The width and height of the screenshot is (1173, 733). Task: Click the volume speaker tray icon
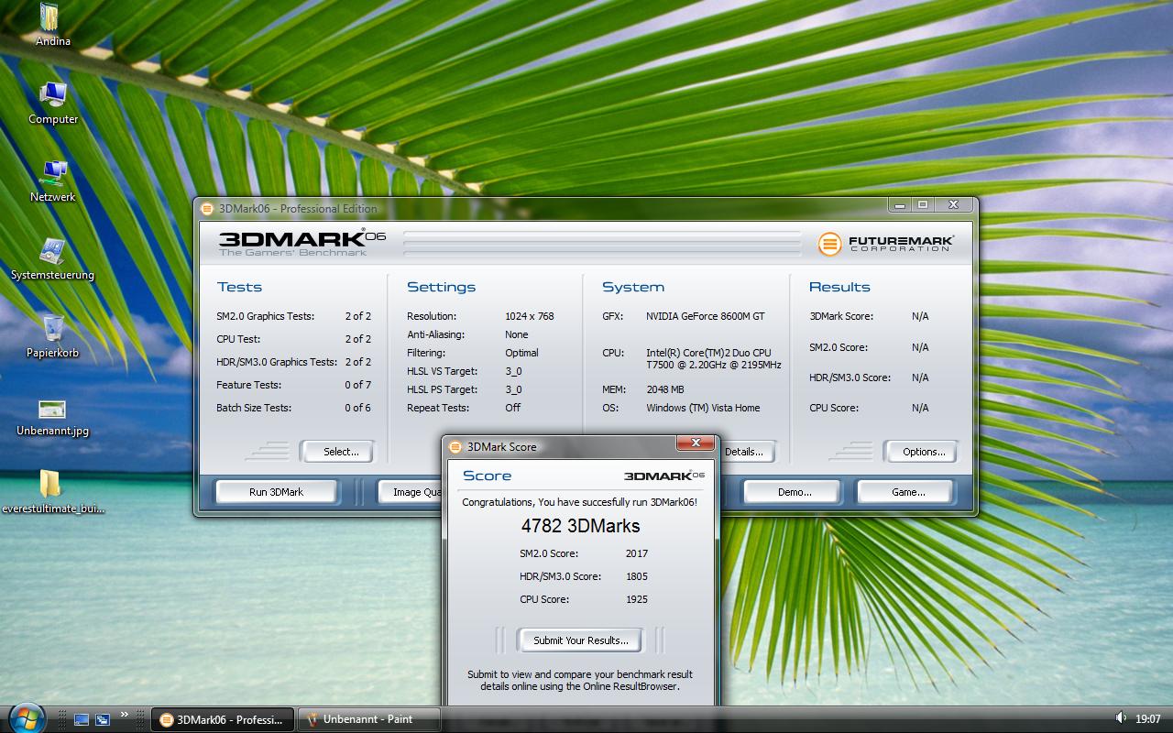tap(1120, 718)
